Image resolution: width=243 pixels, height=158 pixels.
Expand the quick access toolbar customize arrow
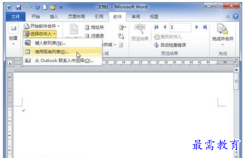(x=61, y=7)
